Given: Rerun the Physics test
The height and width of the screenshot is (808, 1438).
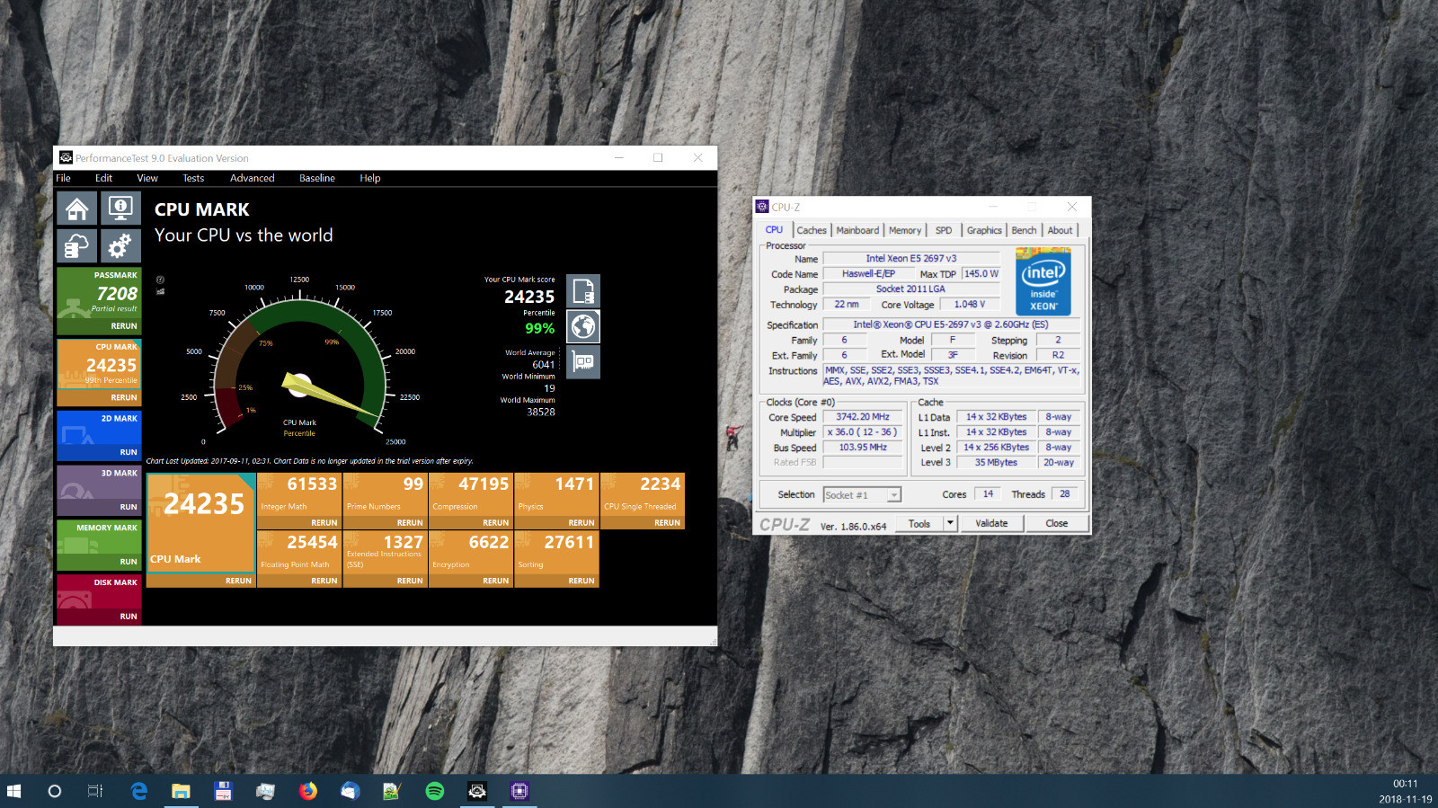Looking at the screenshot, I should coord(581,522).
